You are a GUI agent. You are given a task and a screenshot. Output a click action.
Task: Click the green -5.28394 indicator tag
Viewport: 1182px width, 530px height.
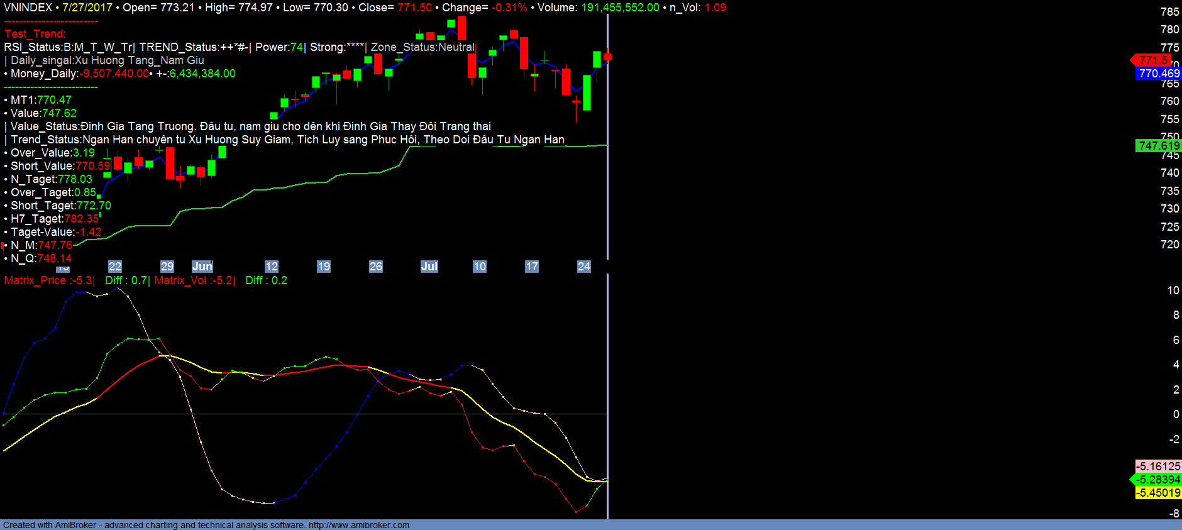pos(1158,480)
